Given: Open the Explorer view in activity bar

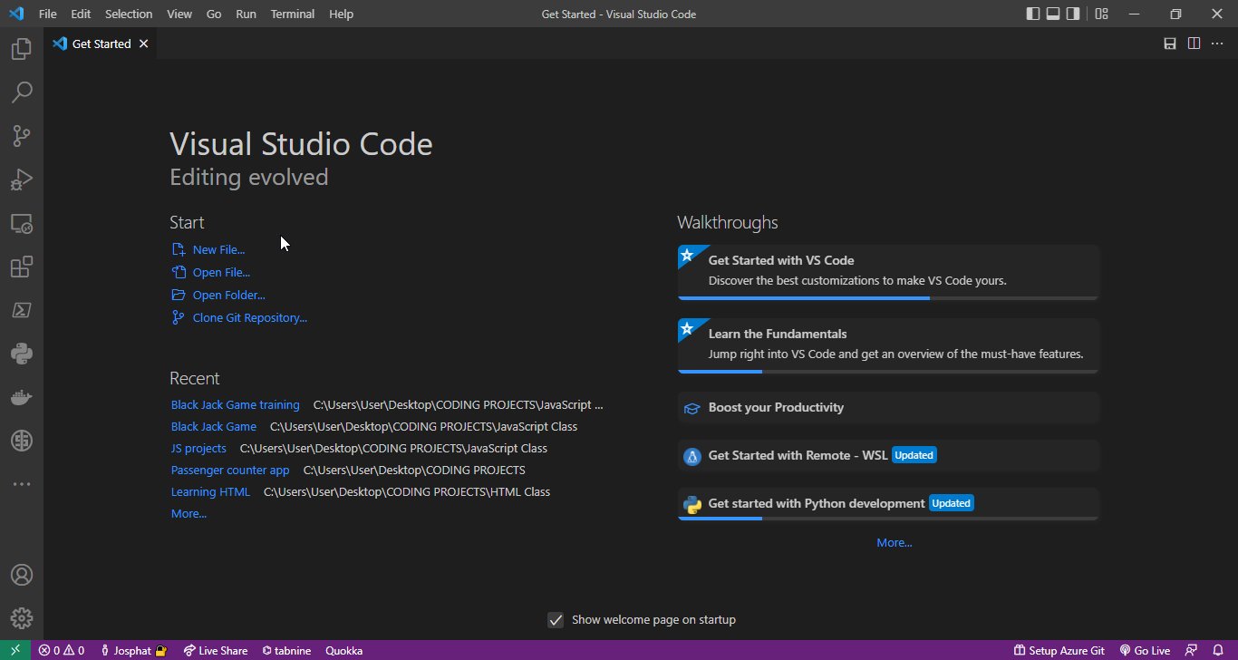Looking at the screenshot, I should tap(22, 49).
